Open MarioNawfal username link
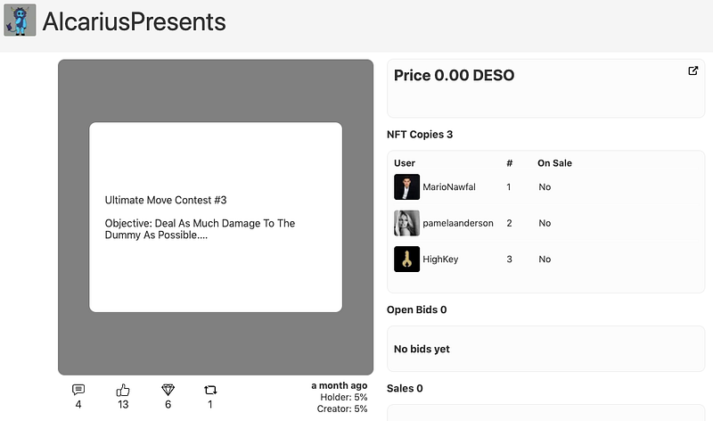Screen dimensions: 713x421 [451, 187]
